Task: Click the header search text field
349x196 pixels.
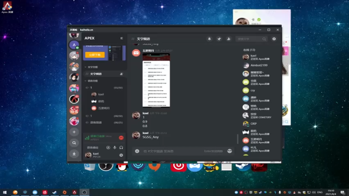Action: pos(249,39)
